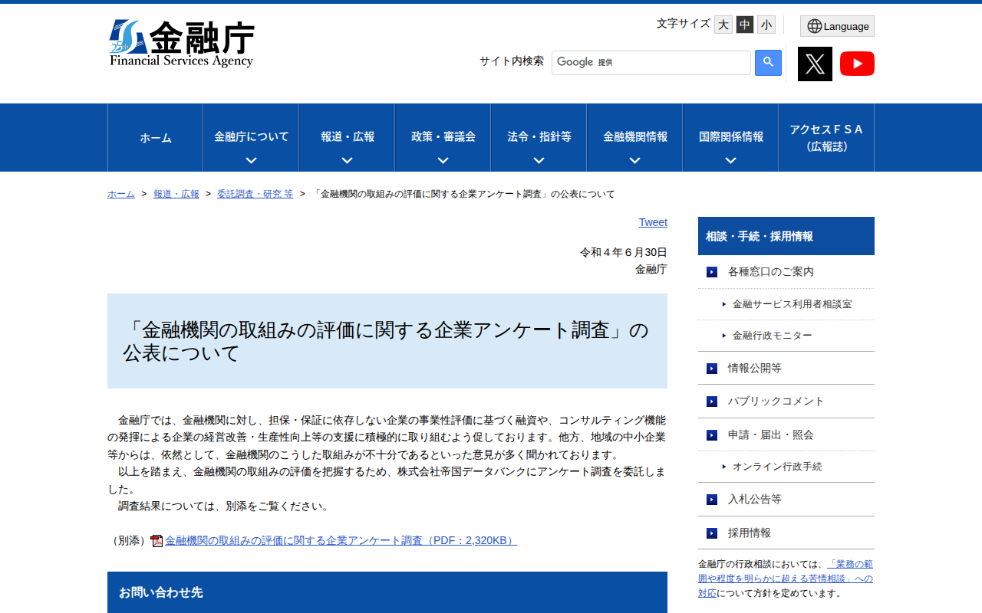Expand the 政策・審議会 menu chevron
The width and height of the screenshot is (982, 613).
tap(442, 159)
